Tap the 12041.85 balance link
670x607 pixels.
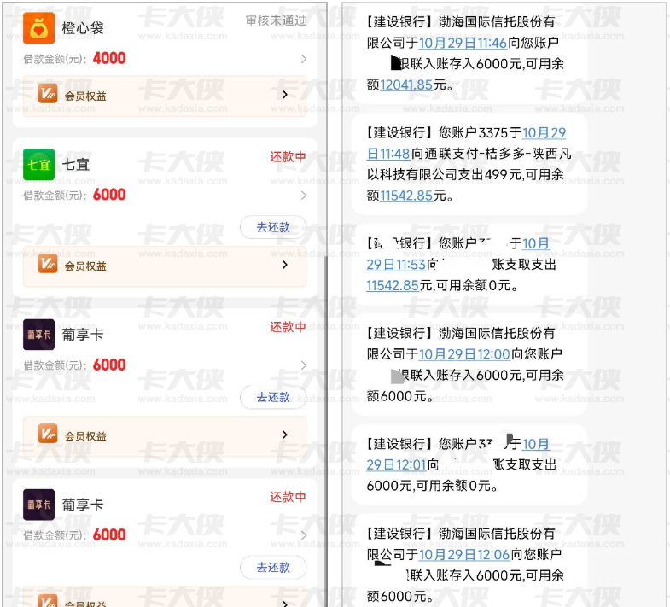[x=406, y=85]
